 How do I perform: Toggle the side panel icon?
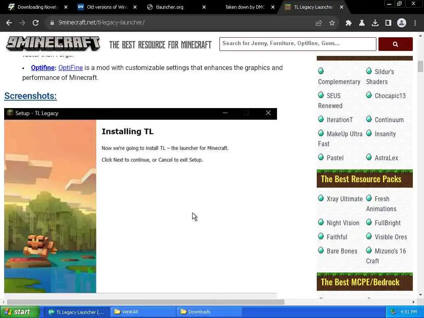(x=388, y=23)
